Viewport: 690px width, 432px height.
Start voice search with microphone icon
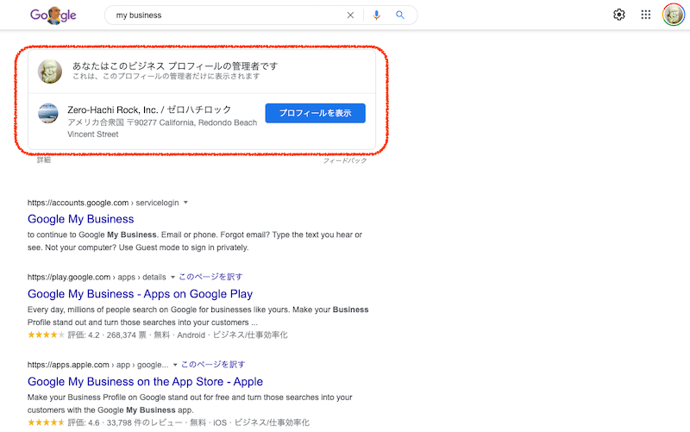tap(376, 15)
